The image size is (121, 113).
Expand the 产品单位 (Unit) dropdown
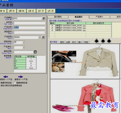(24, 47)
